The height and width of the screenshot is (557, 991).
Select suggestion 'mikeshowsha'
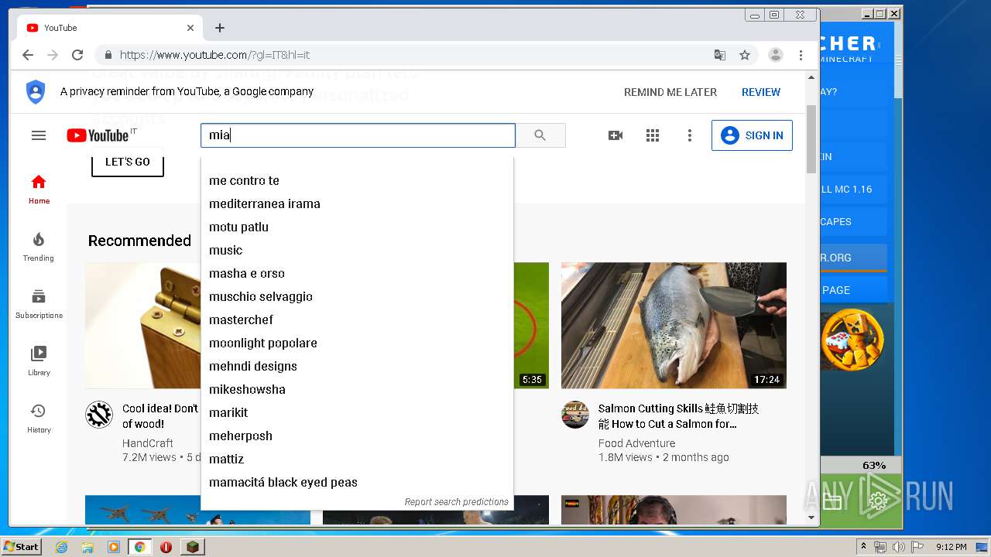(357, 389)
